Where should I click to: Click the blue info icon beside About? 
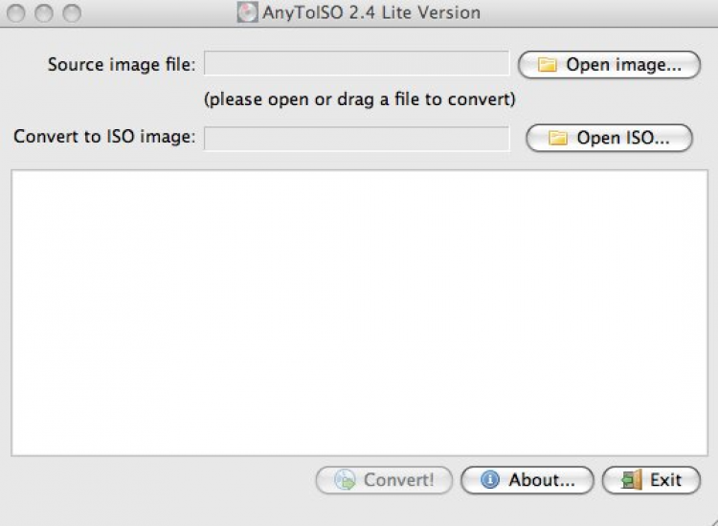pos(490,480)
